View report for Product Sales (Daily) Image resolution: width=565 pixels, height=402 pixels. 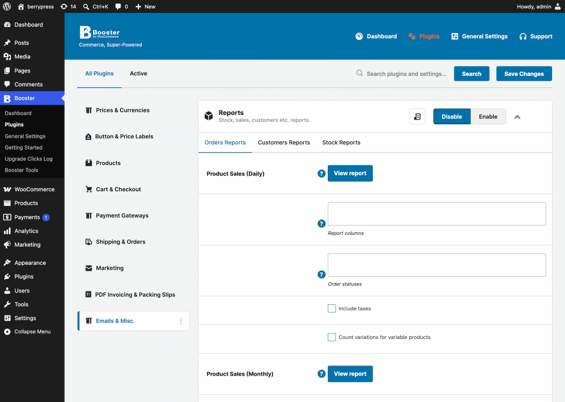point(350,173)
